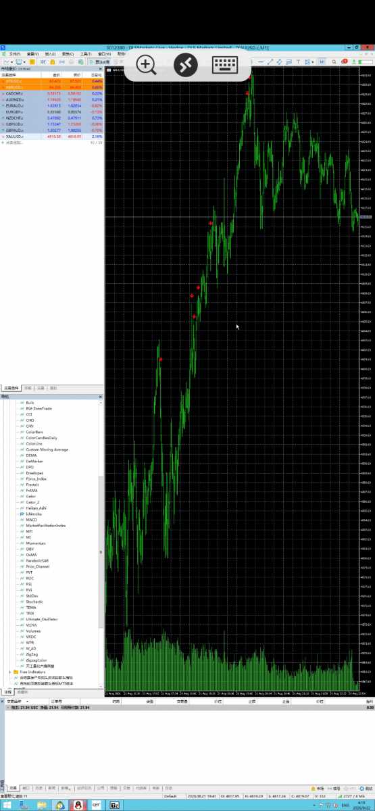Select the Envelopes indicator
Viewport: 375px width, 811px height.
pyautogui.click(x=34, y=473)
